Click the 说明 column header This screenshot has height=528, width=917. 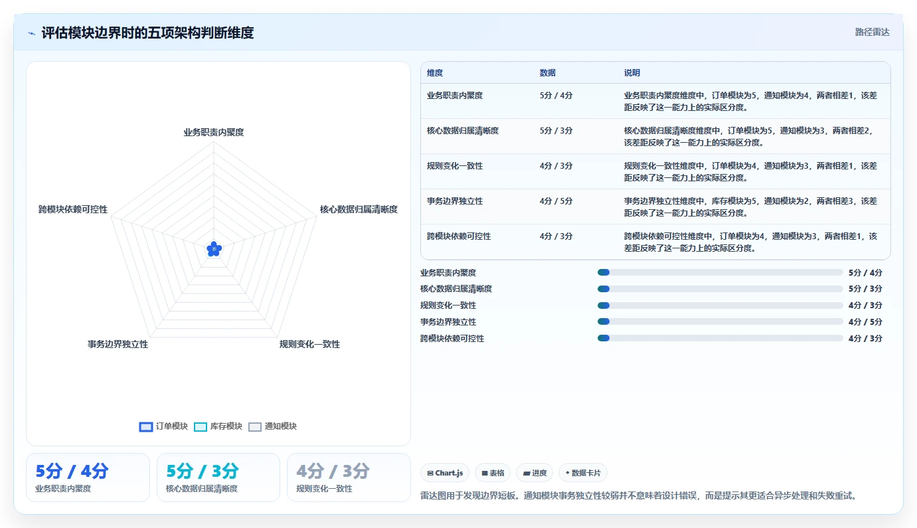click(632, 73)
